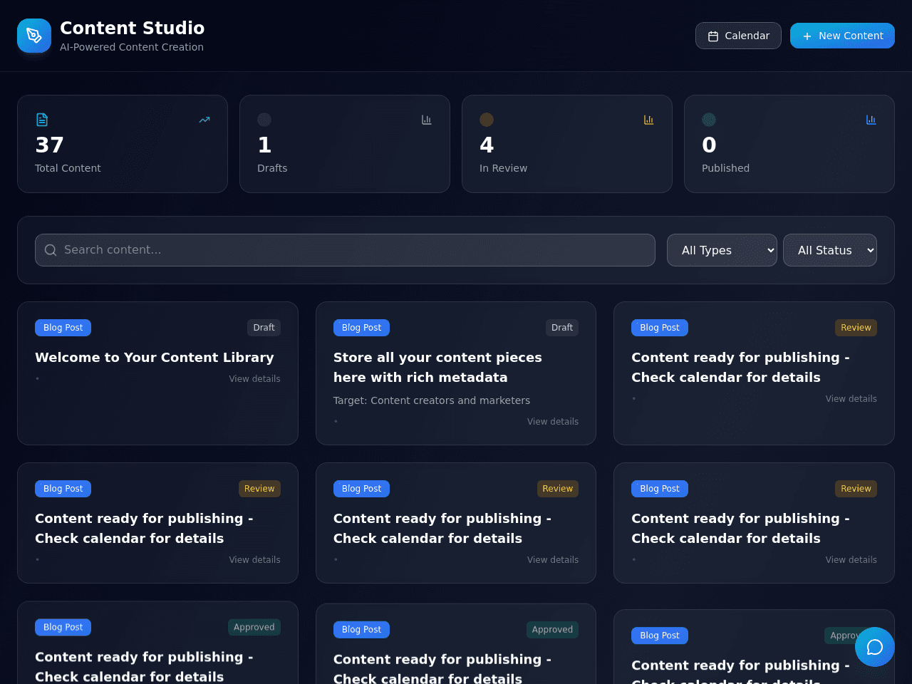
Task: Click the 37 Total Content count
Action: [50, 145]
